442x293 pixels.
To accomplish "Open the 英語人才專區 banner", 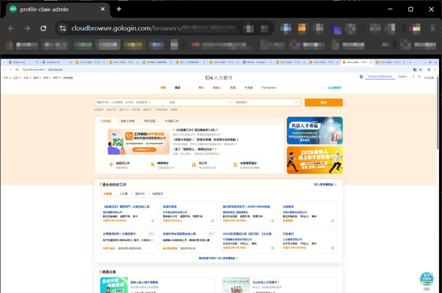I will tap(315, 131).
